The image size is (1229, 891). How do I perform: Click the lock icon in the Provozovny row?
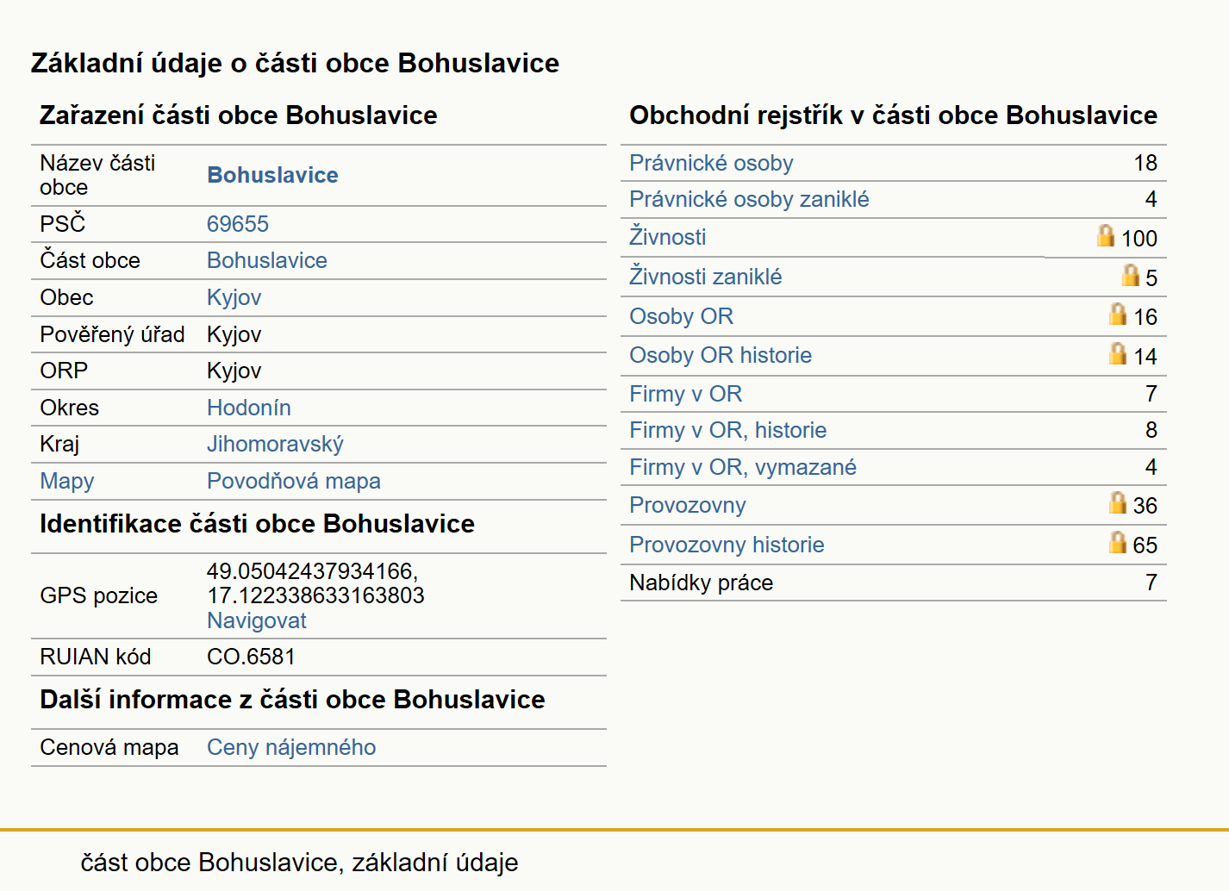(x=1118, y=502)
